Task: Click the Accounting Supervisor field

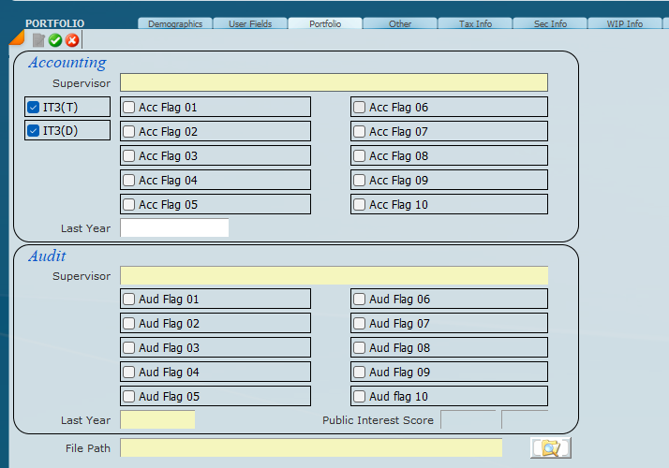Action: [334, 83]
